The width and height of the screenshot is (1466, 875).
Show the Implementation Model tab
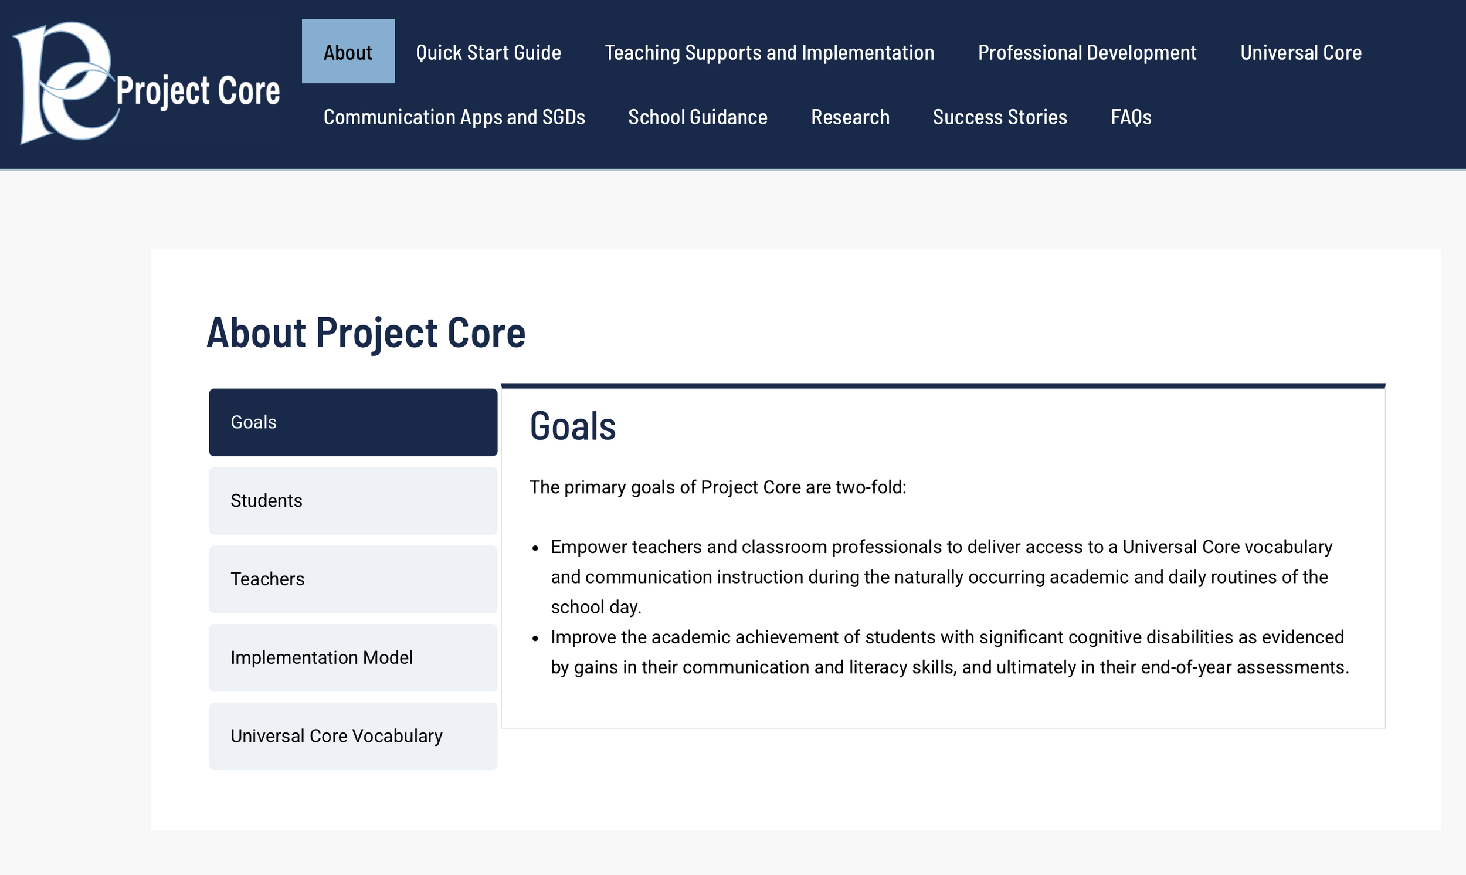coord(352,657)
